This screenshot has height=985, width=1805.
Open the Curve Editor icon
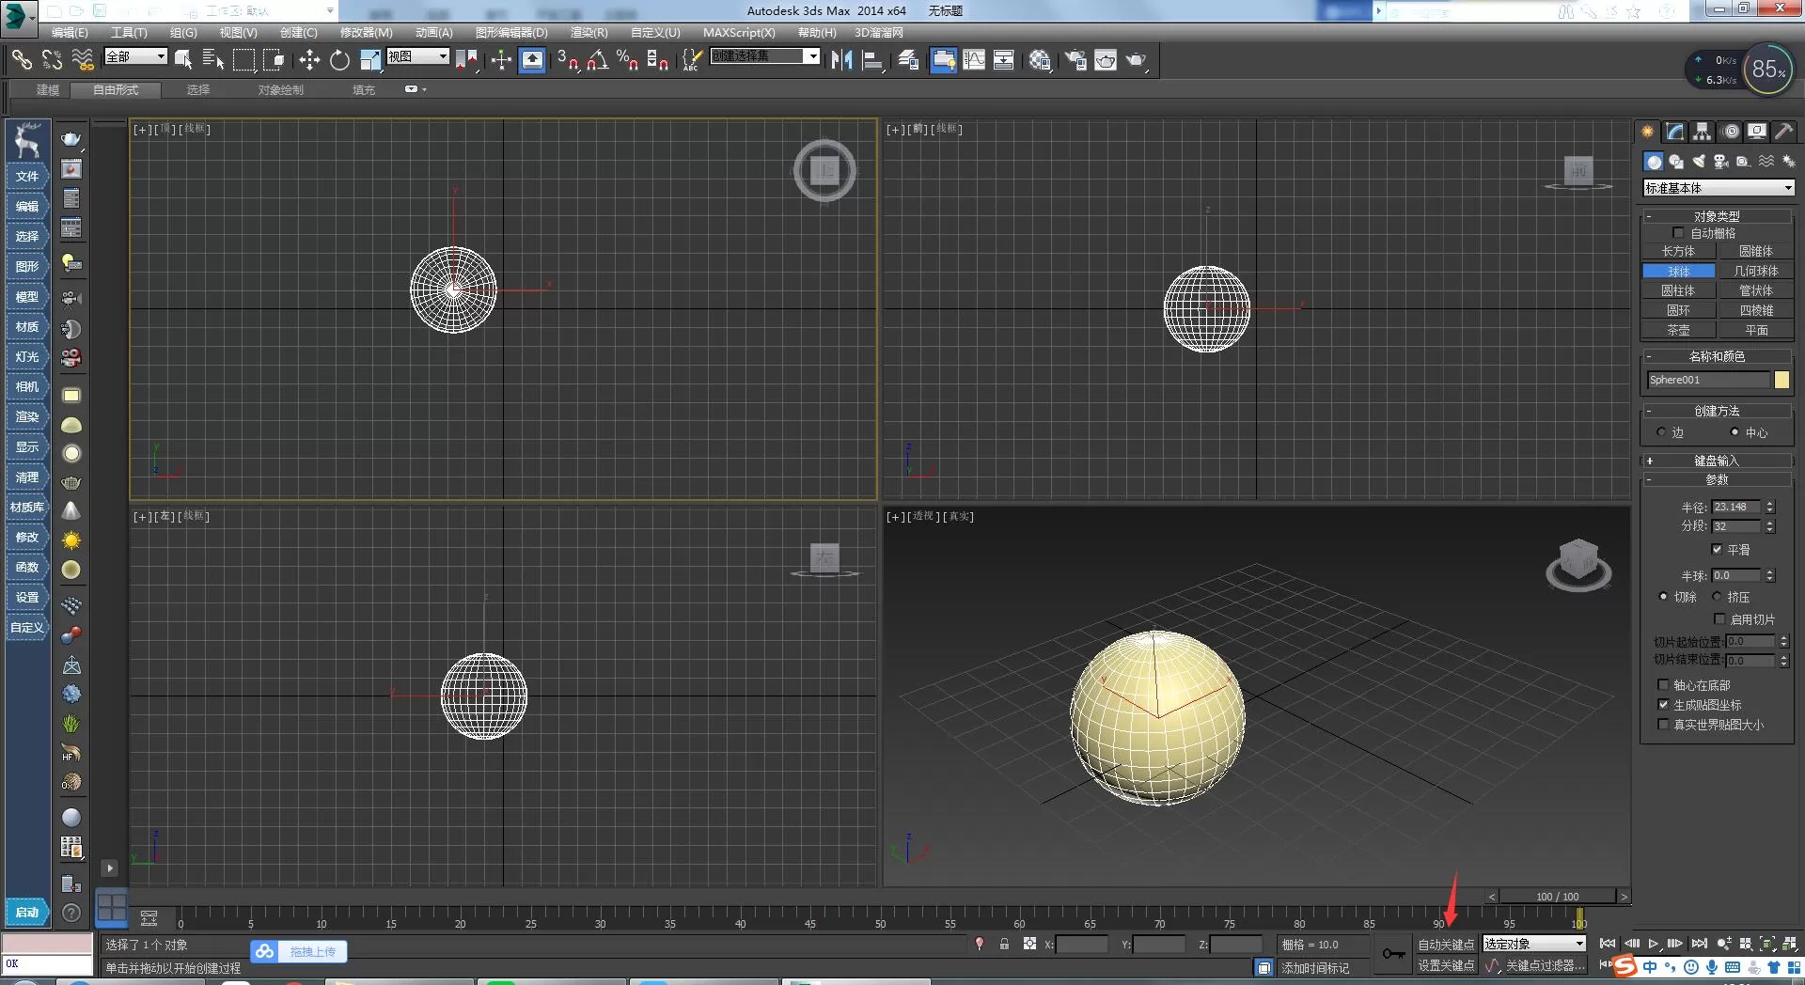(974, 60)
